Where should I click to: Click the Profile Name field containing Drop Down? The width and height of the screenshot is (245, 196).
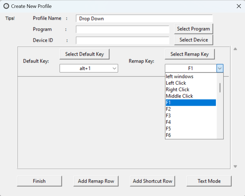pyautogui.click(x=144, y=19)
